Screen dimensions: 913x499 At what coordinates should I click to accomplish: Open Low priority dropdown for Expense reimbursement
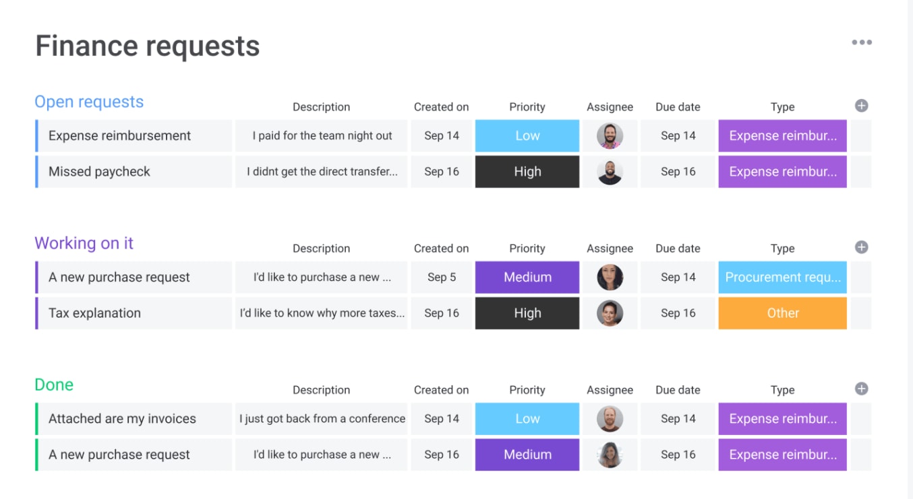527,135
